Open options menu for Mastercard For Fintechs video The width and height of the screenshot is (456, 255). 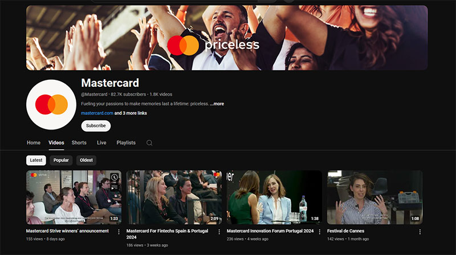point(219,232)
